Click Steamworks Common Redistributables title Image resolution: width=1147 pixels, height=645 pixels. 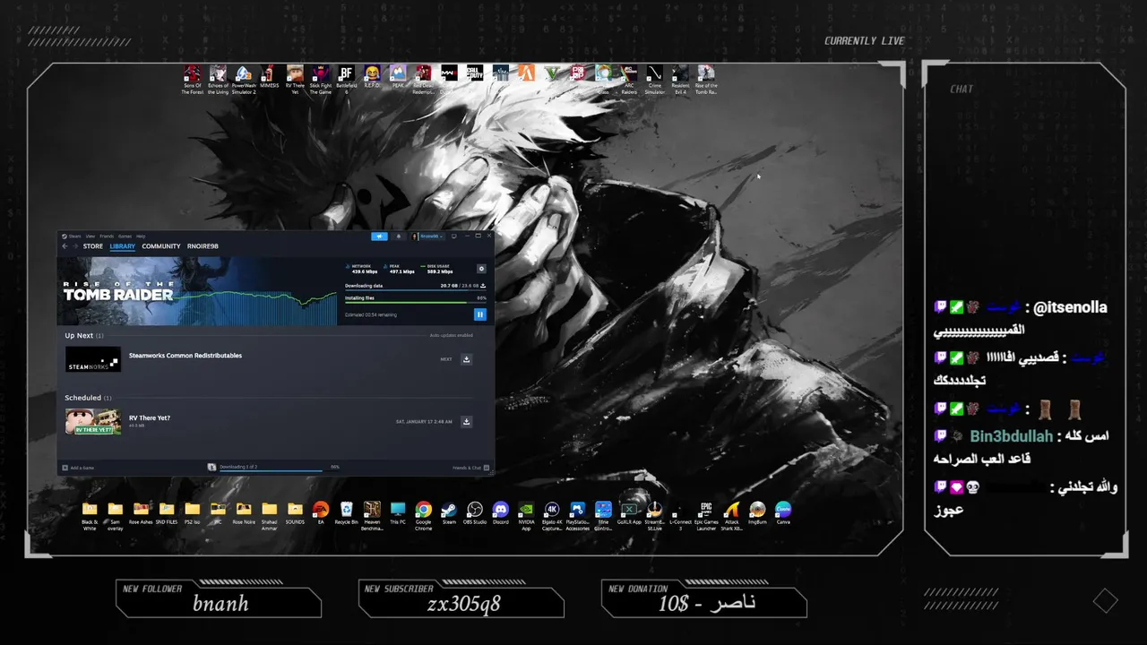[185, 356]
